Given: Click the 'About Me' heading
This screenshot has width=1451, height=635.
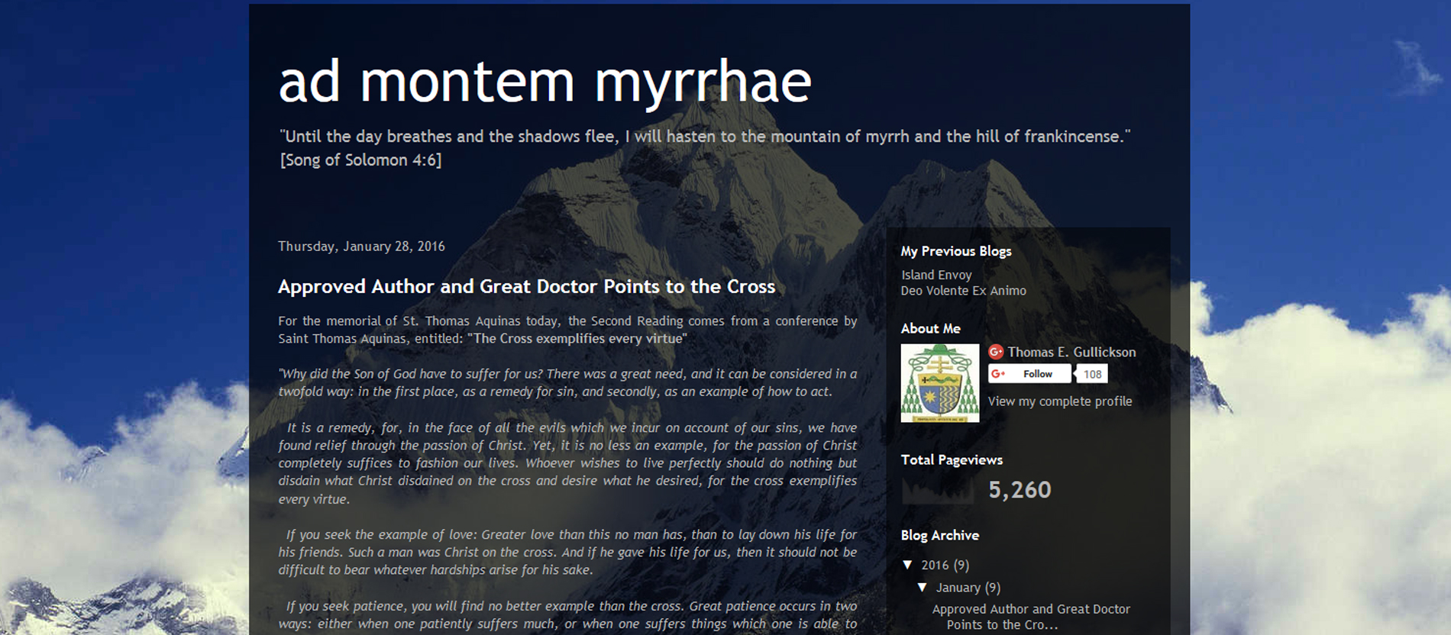Looking at the screenshot, I should pos(930,328).
